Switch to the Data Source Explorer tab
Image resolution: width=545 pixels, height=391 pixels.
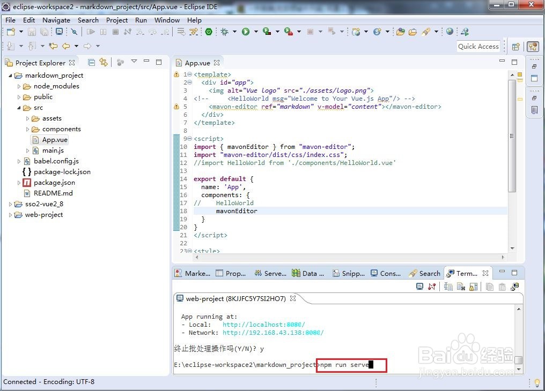[308, 273]
